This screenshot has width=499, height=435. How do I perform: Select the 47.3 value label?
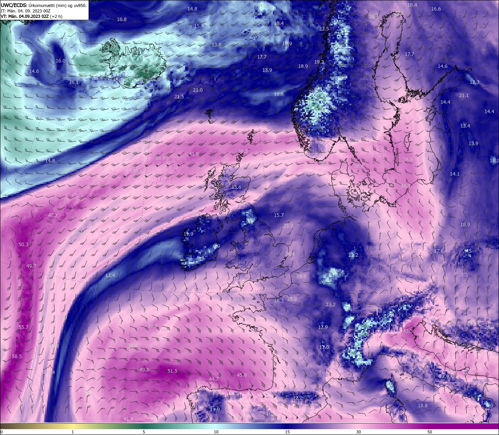[x=53, y=215]
